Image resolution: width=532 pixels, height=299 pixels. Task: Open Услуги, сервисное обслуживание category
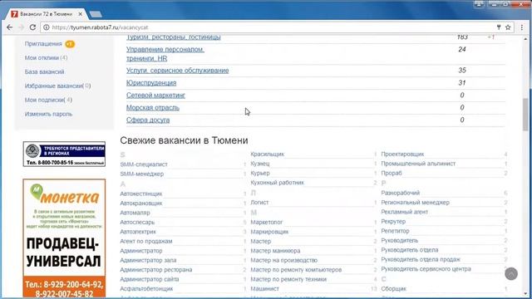click(x=177, y=71)
